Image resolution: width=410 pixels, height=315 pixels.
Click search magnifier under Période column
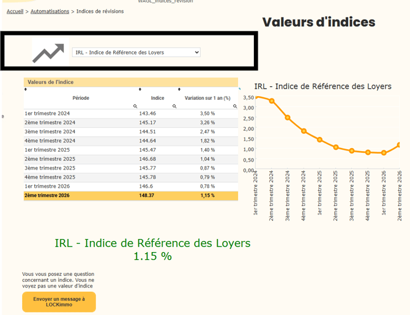pyautogui.click(x=135, y=106)
